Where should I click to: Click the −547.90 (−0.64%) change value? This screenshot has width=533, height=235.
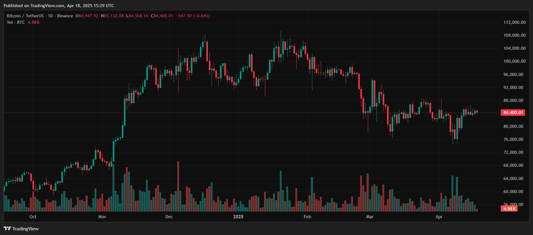coord(193,16)
